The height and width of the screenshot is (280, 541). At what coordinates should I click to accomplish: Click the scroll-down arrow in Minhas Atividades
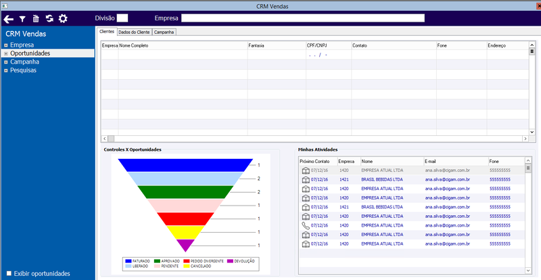click(x=528, y=271)
